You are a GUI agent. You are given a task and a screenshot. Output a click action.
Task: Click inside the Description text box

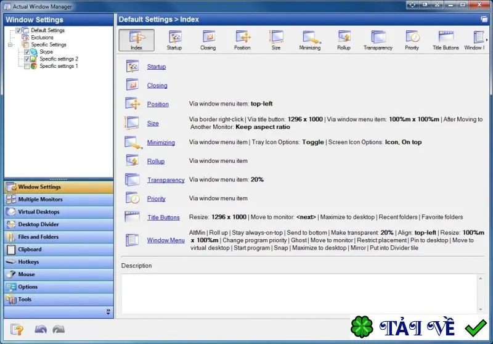[299, 293]
